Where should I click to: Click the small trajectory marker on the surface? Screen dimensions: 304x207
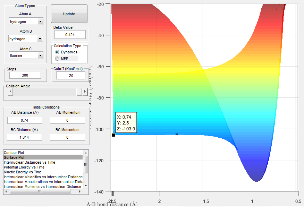[x=177, y=134]
